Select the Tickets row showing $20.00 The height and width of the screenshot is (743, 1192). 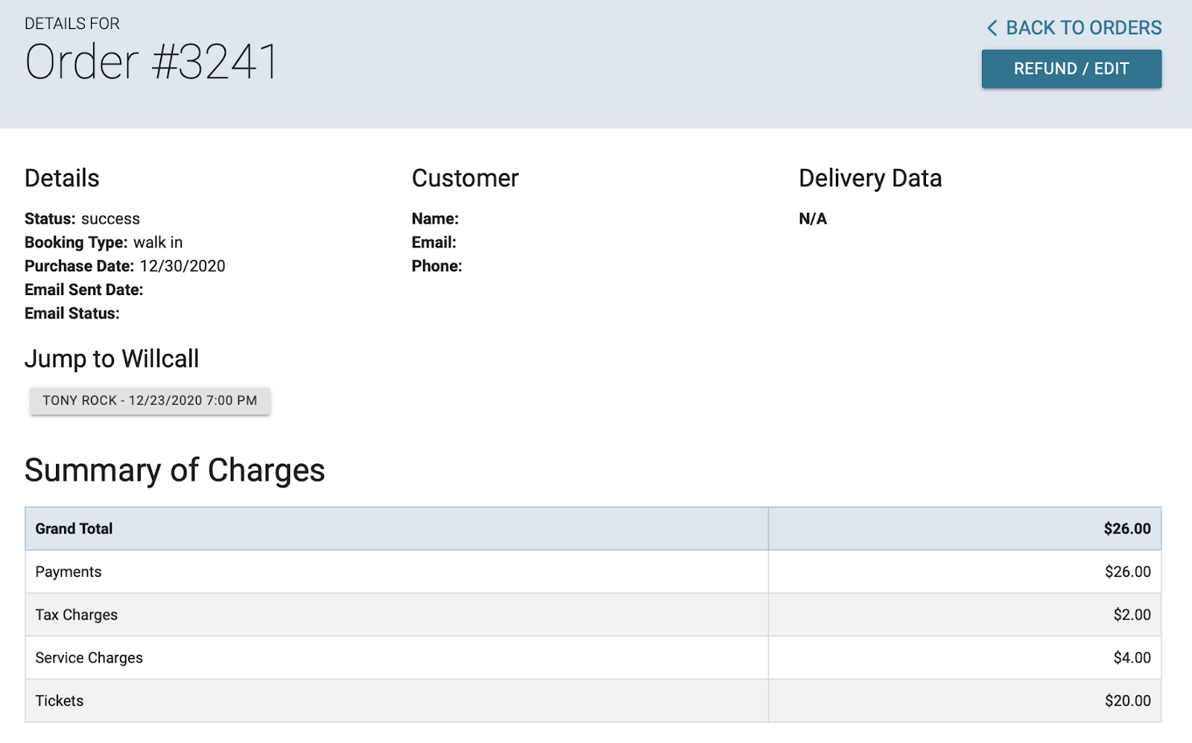1130,701
